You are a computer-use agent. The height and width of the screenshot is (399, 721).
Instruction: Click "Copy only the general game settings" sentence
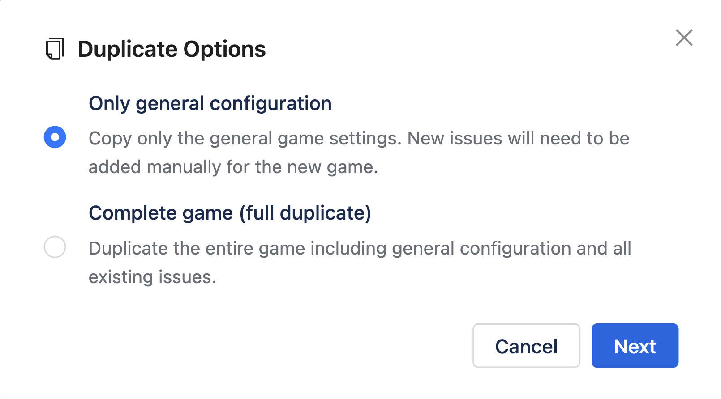point(245,139)
